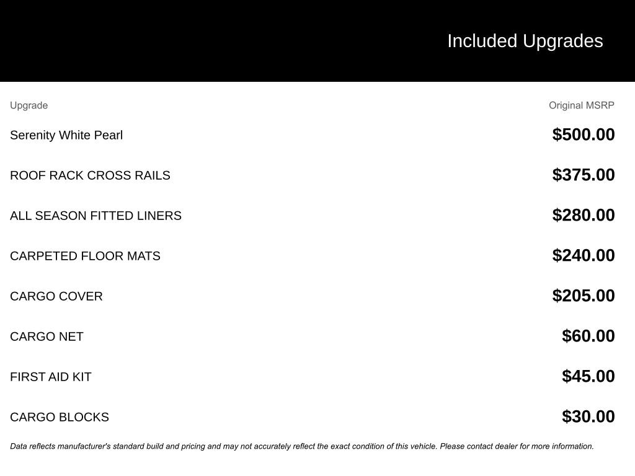The image size is (635, 476).
Task: Click the $375.00 price
Action: coord(583,175)
